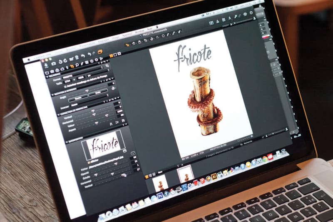Screen dimensions: 333x222
Task: Click the orange folder icon in top toolbar
Action: coord(100,52)
